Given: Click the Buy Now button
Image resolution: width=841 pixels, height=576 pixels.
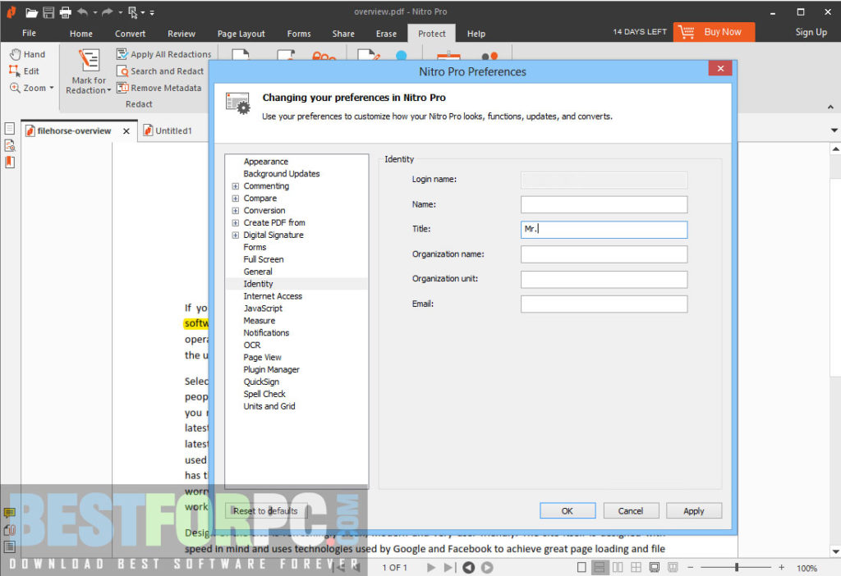Looking at the screenshot, I should point(714,32).
